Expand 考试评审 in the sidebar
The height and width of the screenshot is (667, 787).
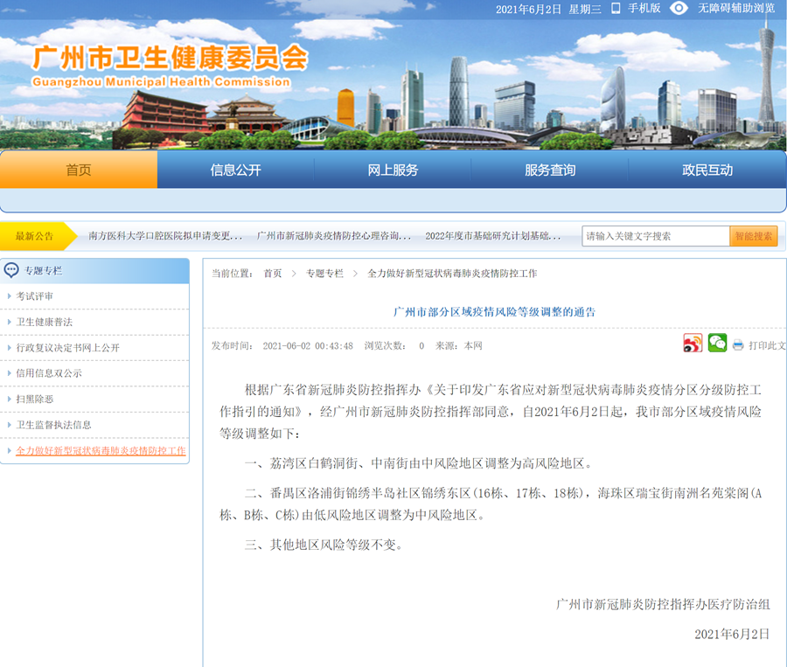(35, 296)
